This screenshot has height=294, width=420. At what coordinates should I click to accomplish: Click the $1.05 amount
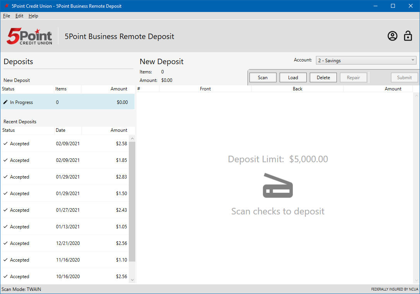(x=121, y=227)
